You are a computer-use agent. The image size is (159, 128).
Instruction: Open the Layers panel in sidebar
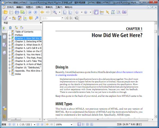(4, 53)
